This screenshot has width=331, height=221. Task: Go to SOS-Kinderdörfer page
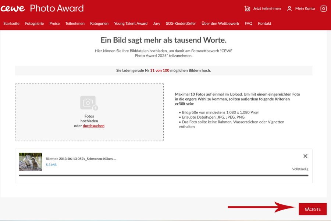181,24
